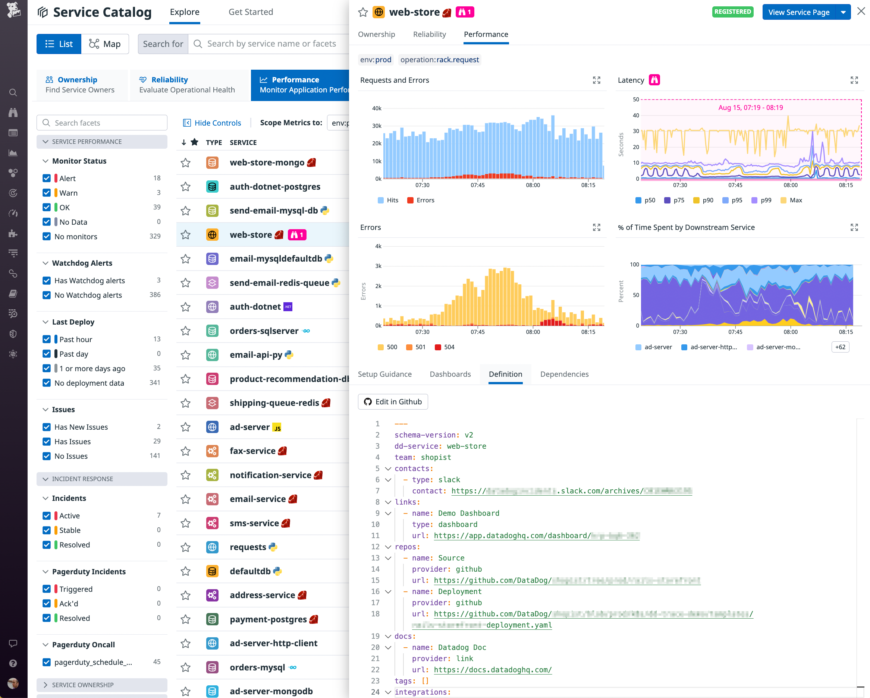Image resolution: width=870 pixels, height=698 pixels.
Task: Switch to the Get Started tab
Action: [x=251, y=12]
